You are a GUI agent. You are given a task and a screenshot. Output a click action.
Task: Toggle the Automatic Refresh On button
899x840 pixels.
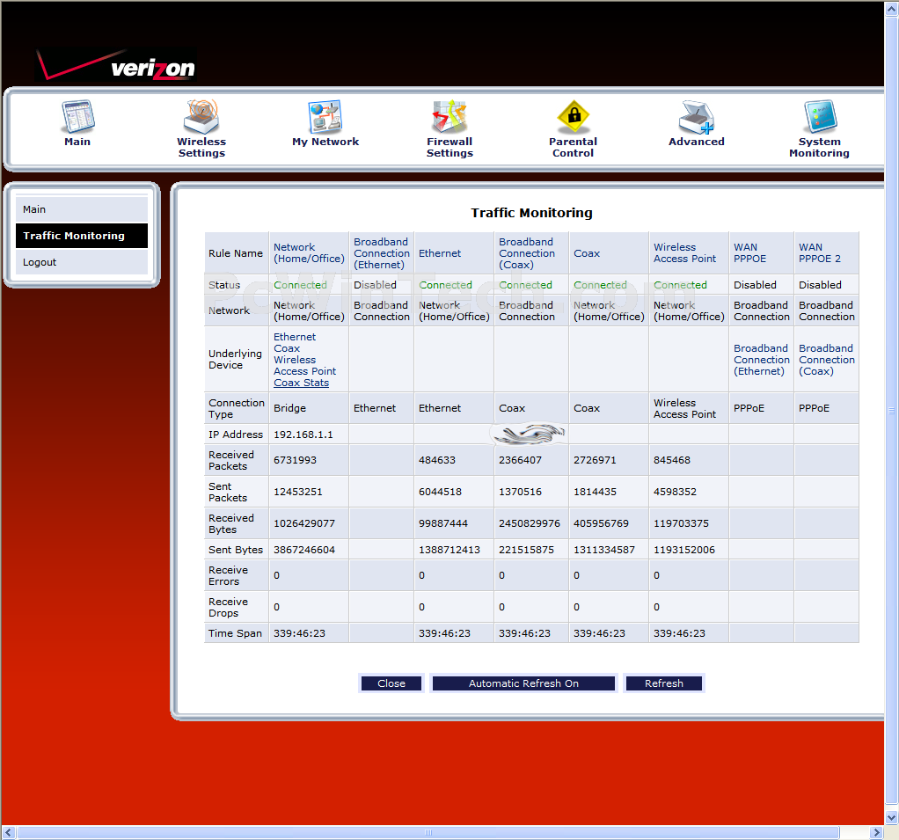[523, 683]
